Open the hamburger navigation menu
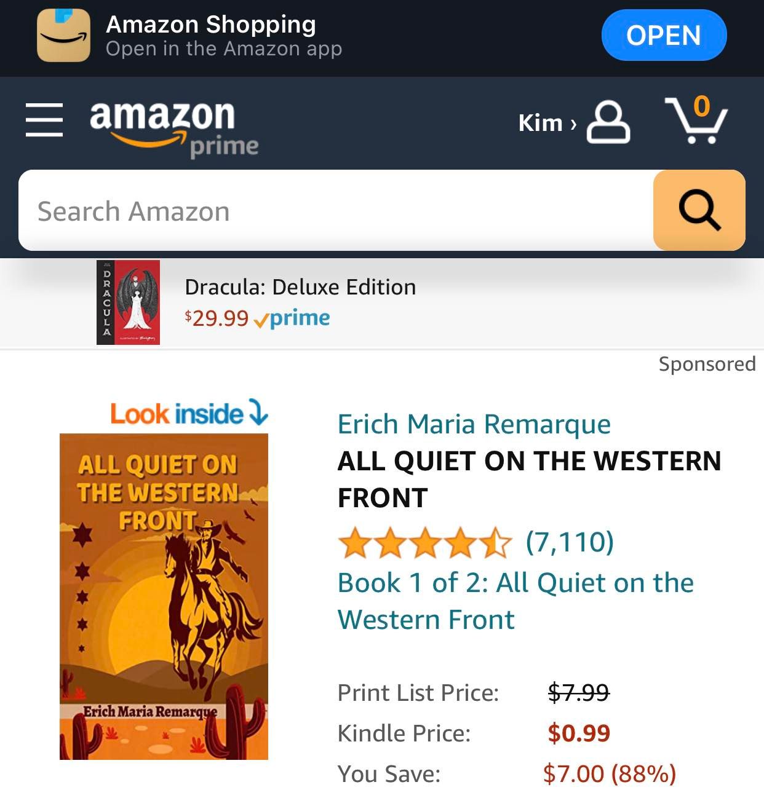The height and width of the screenshot is (798, 764). (x=44, y=120)
